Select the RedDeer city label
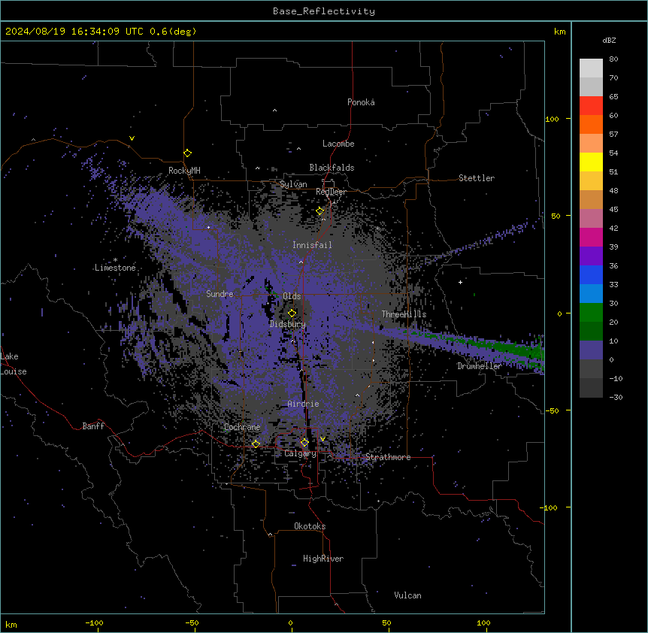Viewport: 648px width, 633px height. [x=331, y=192]
